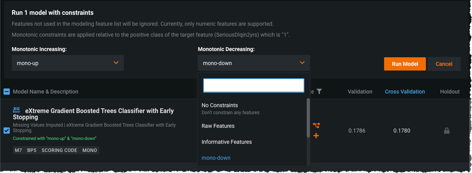Click the filter funnel icon in header
This screenshot has height=173, width=472.
tap(319, 92)
